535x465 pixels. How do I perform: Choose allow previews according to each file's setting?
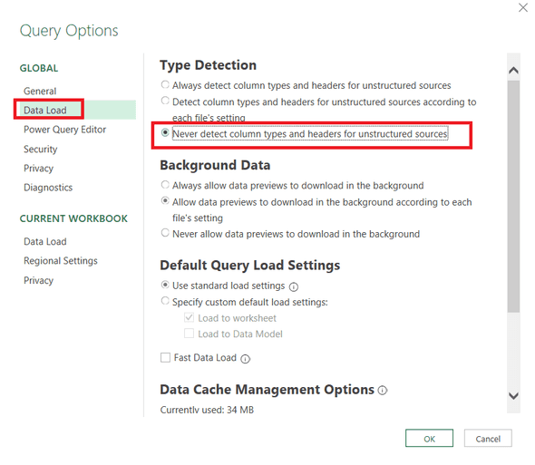[165, 200]
